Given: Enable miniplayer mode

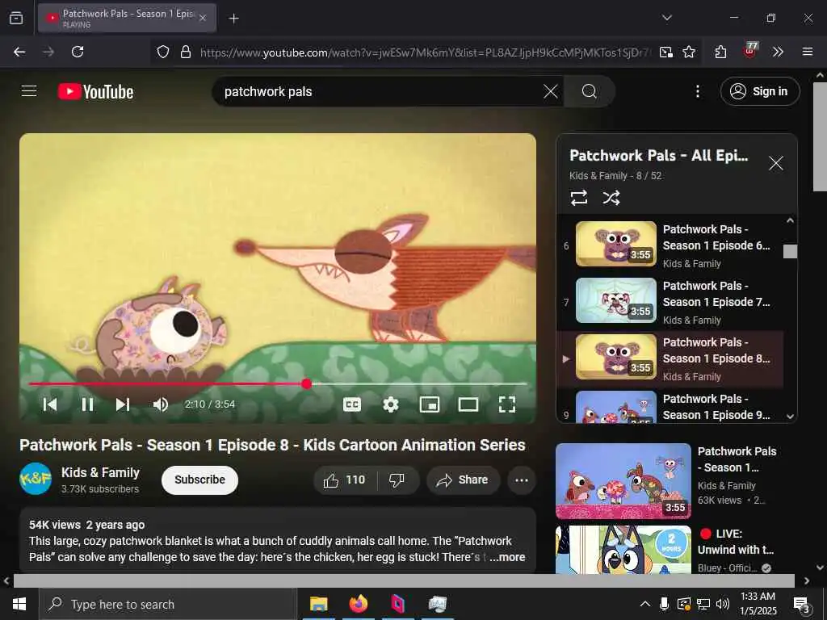Looking at the screenshot, I should pos(430,404).
